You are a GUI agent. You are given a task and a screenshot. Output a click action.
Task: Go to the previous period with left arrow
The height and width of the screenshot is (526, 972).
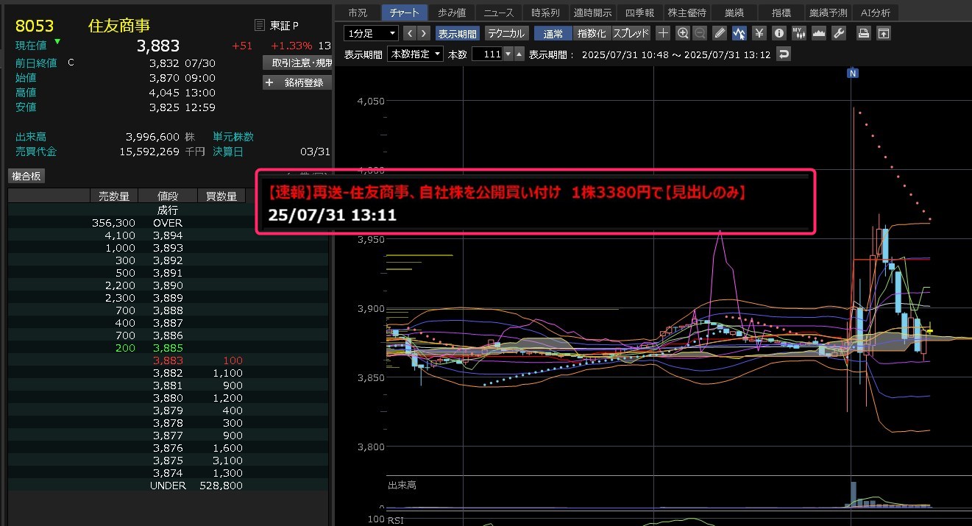(410, 33)
